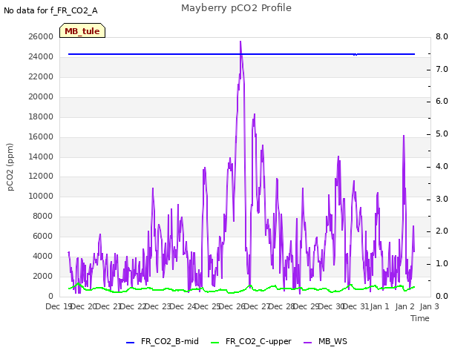Click the purple MB_WS legend swatch
Viewport: 475px width, 356px height.
click(x=307, y=343)
